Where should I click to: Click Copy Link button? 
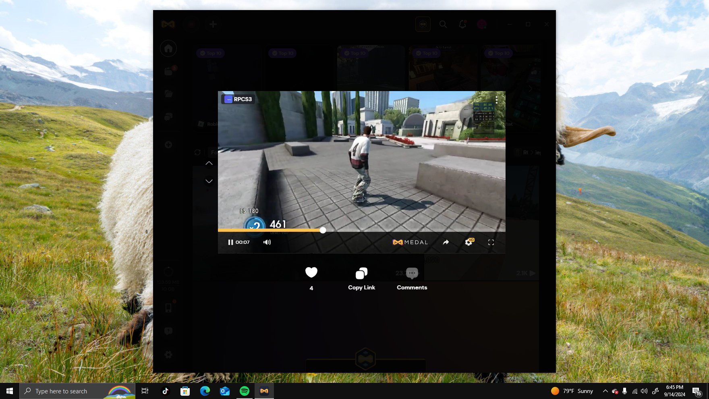[361, 279]
